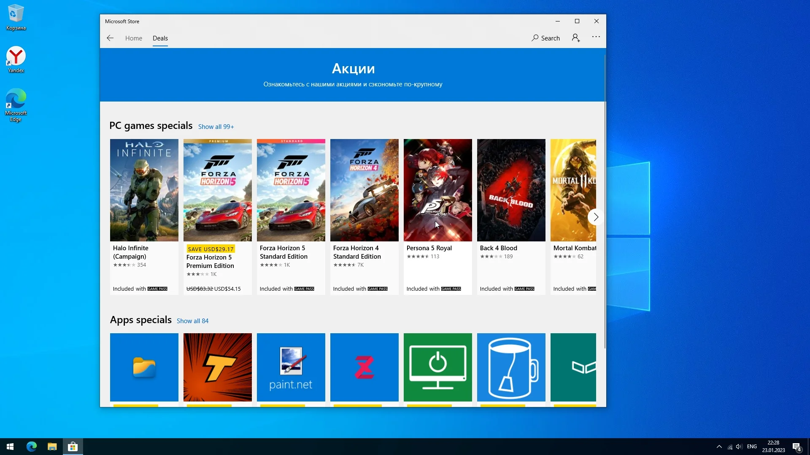Open the green monitor power app tile
The height and width of the screenshot is (455, 810).
point(437,367)
